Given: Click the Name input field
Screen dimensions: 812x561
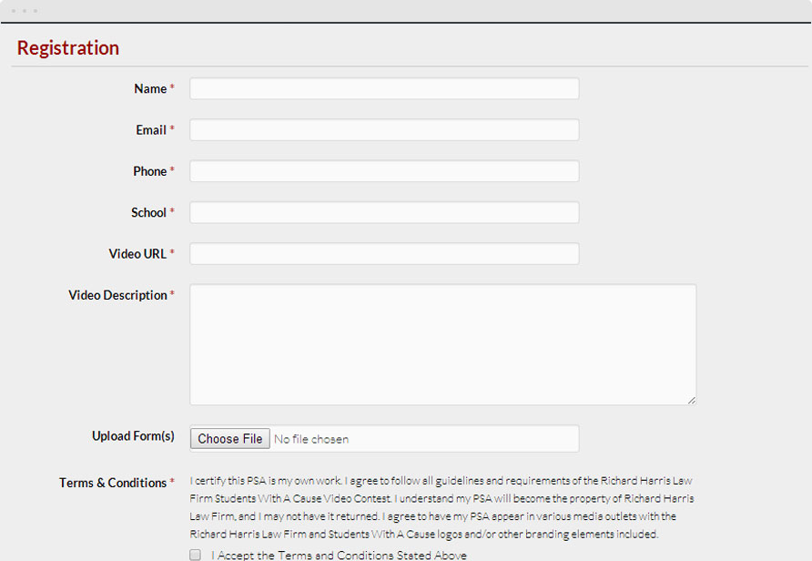Looking at the screenshot, I should [384, 88].
